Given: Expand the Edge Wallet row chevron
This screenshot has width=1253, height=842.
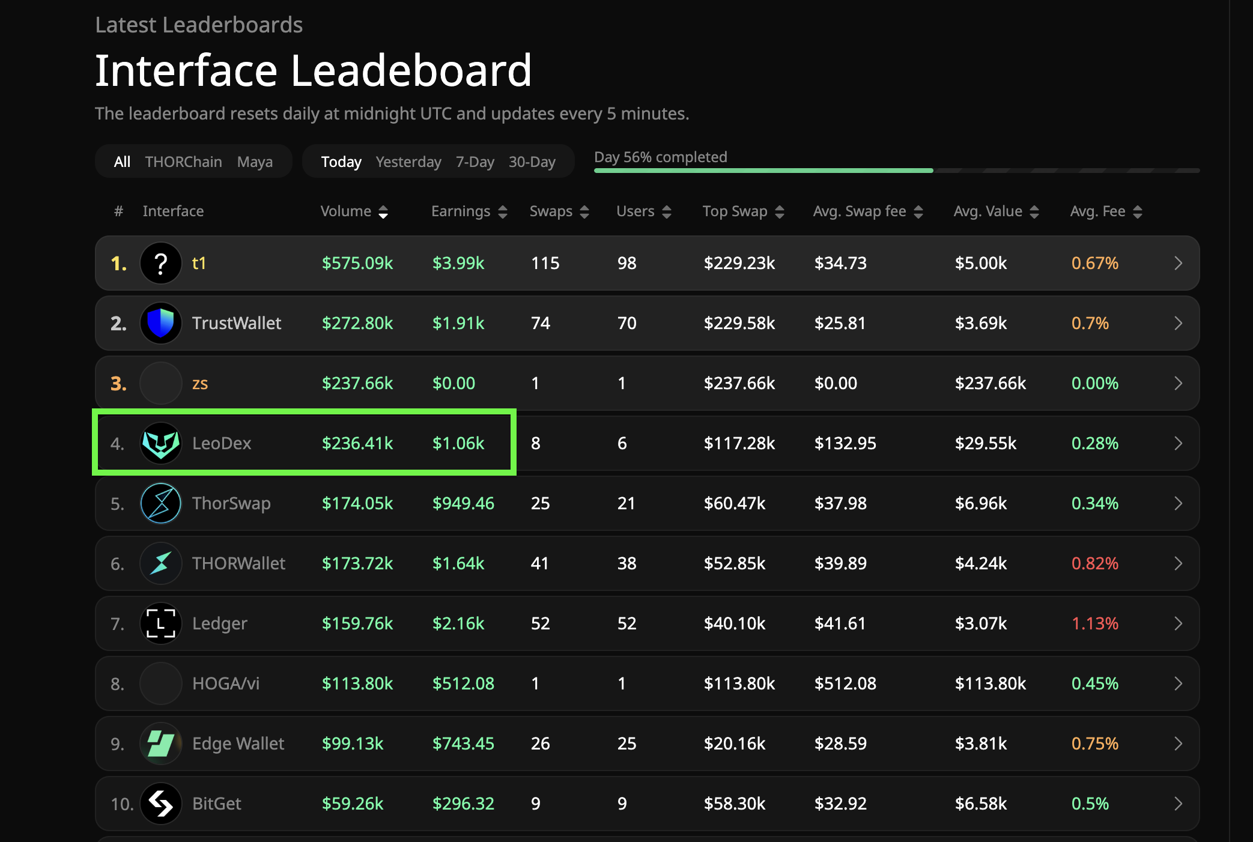Looking at the screenshot, I should point(1178,744).
